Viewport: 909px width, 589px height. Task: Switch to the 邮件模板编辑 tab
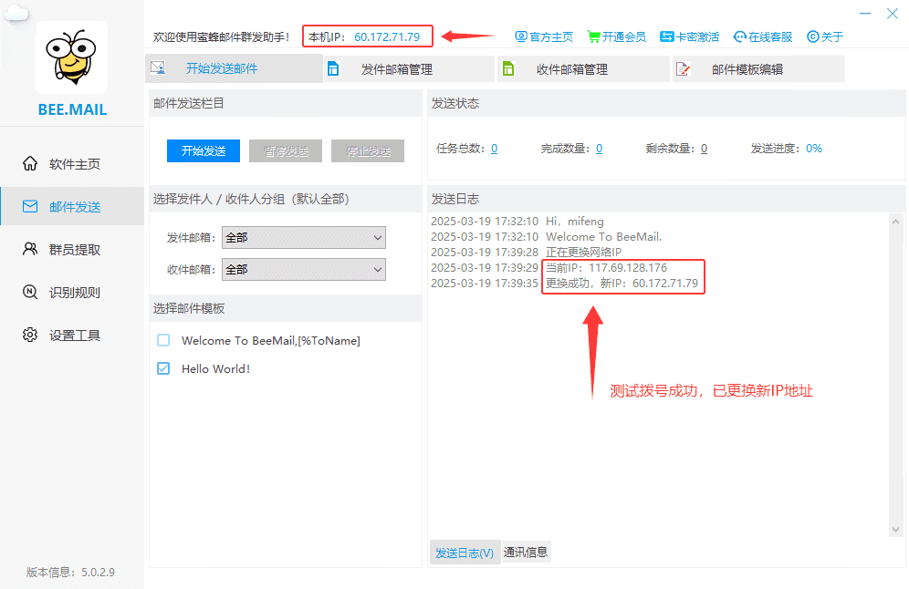tap(758, 69)
